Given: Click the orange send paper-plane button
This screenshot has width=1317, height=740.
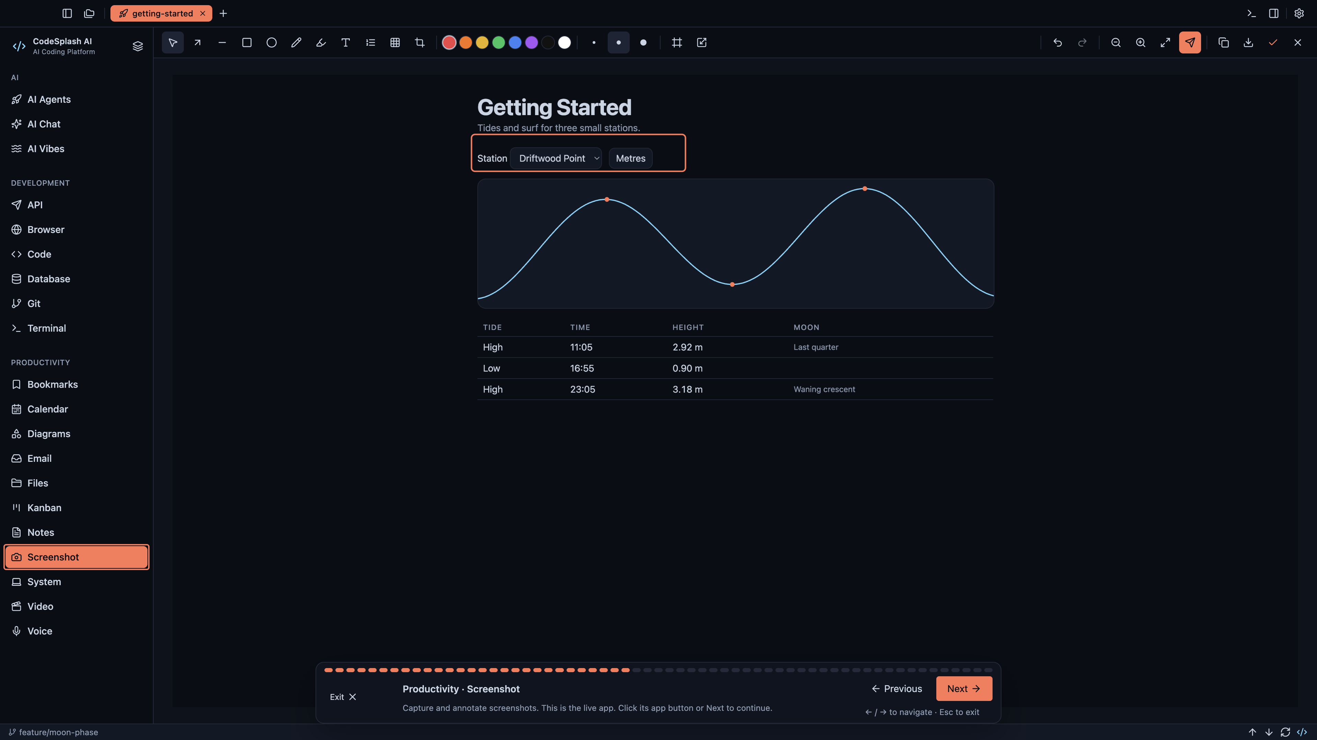Looking at the screenshot, I should [x=1190, y=42].
